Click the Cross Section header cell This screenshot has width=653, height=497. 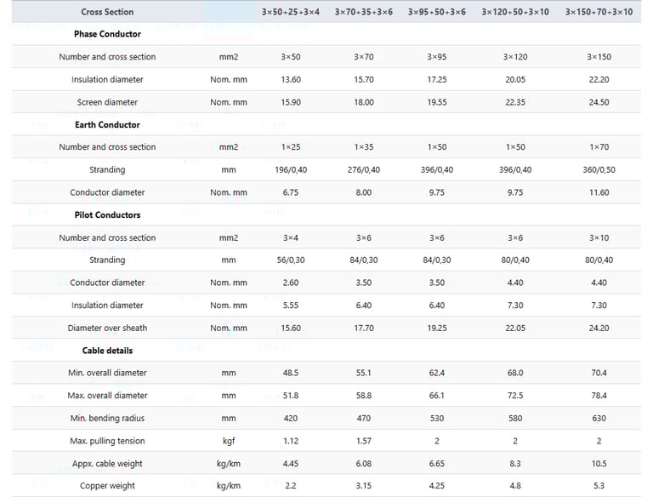click(107, 12)
